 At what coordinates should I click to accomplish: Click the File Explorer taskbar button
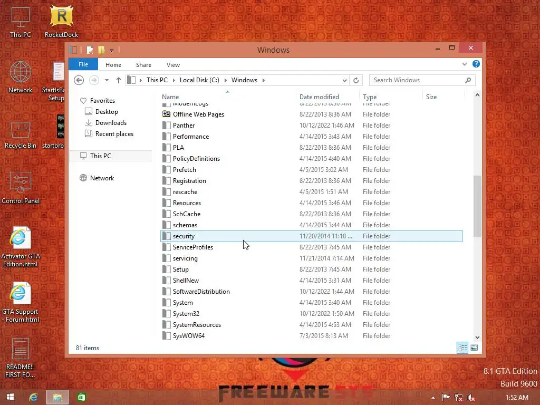57,397
